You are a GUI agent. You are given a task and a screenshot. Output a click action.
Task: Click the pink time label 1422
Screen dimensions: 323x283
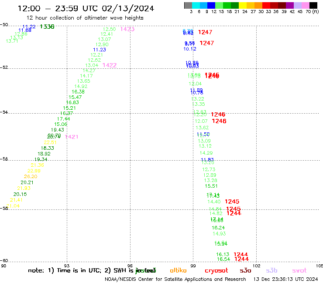tap(110, 65)
